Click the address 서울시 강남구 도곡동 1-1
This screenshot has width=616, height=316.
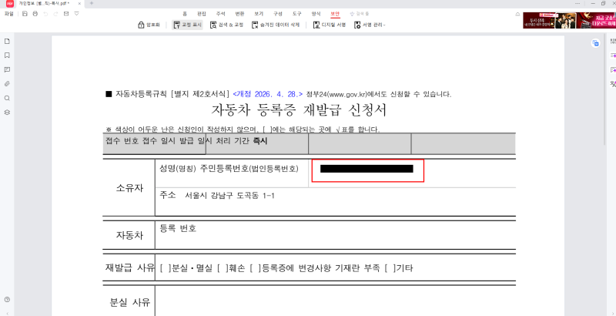coord(229,195)
